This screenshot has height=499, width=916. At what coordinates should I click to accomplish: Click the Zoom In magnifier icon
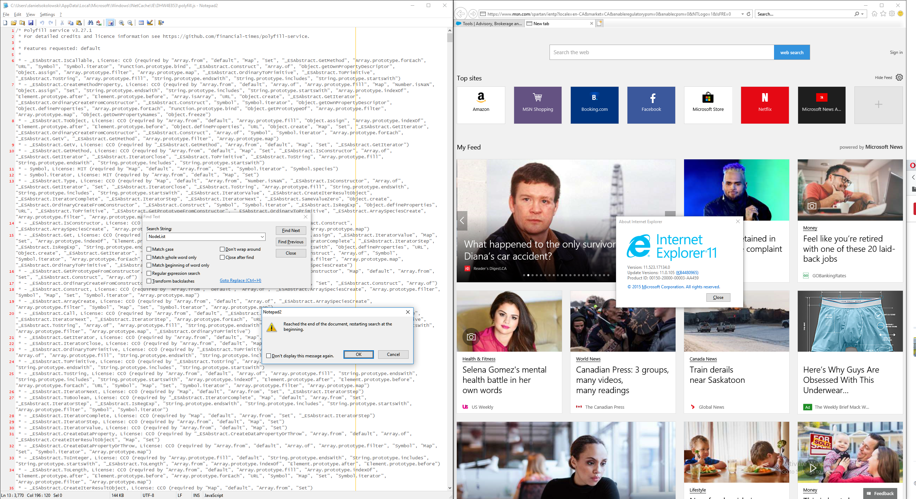coord(121,23)
